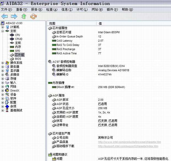This screenshot has height=161, width=171.
Task: Open the 报告(R) menu
Action: pos(37,10)
